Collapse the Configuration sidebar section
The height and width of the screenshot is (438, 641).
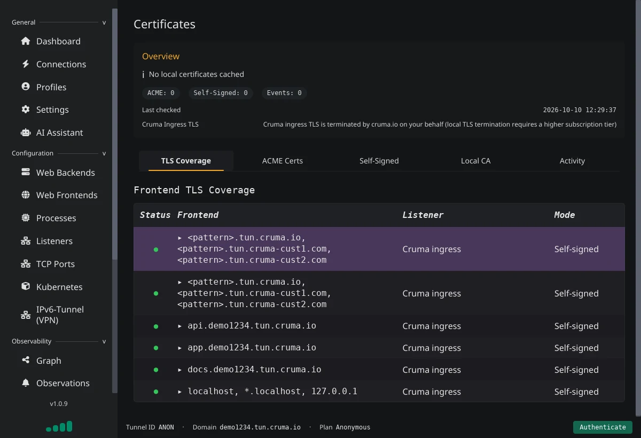pos(104,153)
